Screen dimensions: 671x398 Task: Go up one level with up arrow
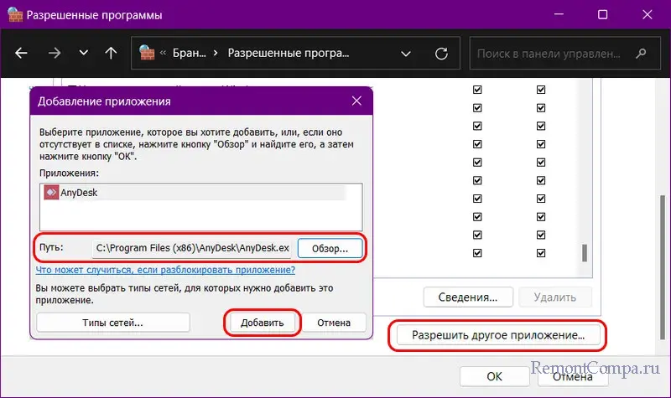coord(111,53)
